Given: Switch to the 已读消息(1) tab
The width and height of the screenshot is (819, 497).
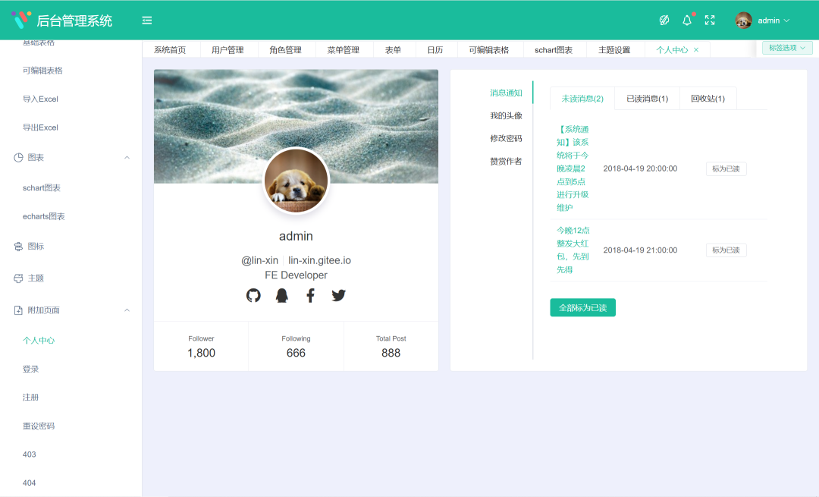Looking at the screenshot, I should click(x=646, y=99).
